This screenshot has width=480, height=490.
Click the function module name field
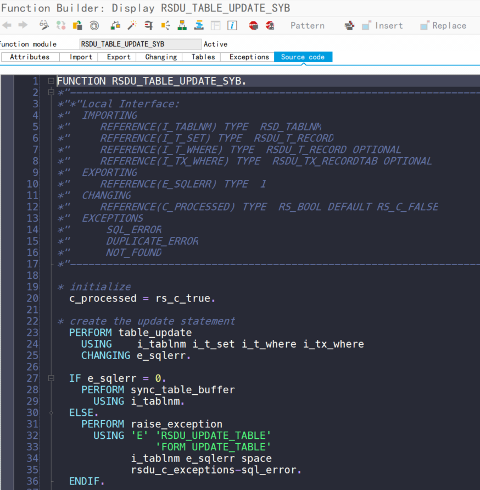pos(141,44)
